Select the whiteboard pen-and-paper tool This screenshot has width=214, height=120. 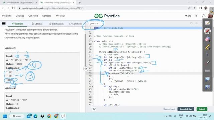(207, 23)
